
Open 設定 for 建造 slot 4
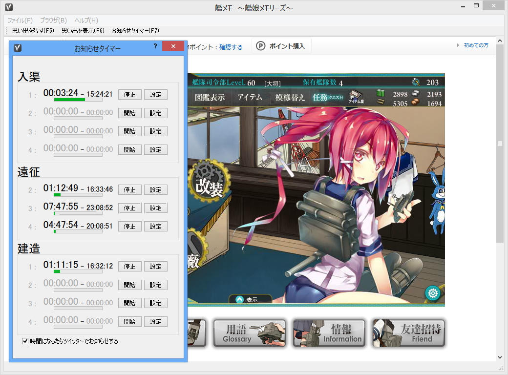(155, 322)
